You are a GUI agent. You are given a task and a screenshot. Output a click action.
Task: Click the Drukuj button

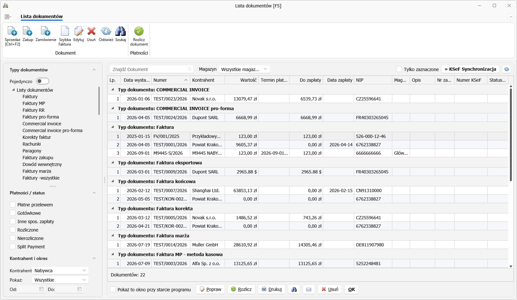click(272, 289)
